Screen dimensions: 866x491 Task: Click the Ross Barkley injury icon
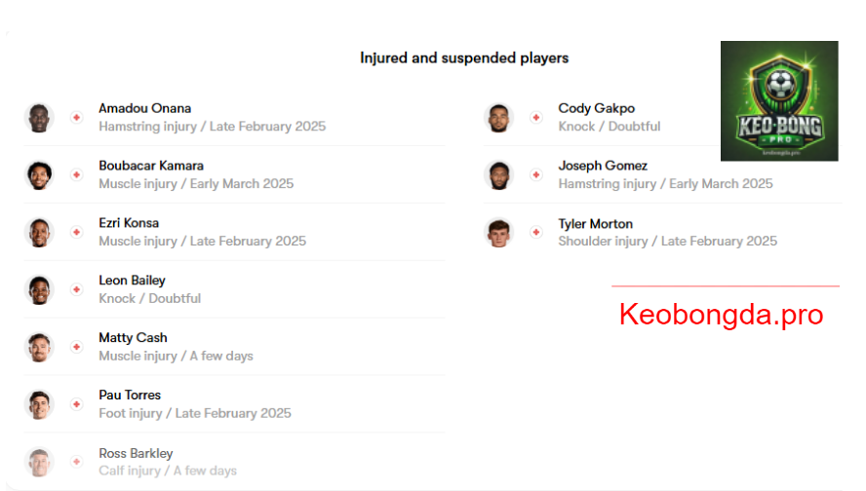(x=77, y=462)
